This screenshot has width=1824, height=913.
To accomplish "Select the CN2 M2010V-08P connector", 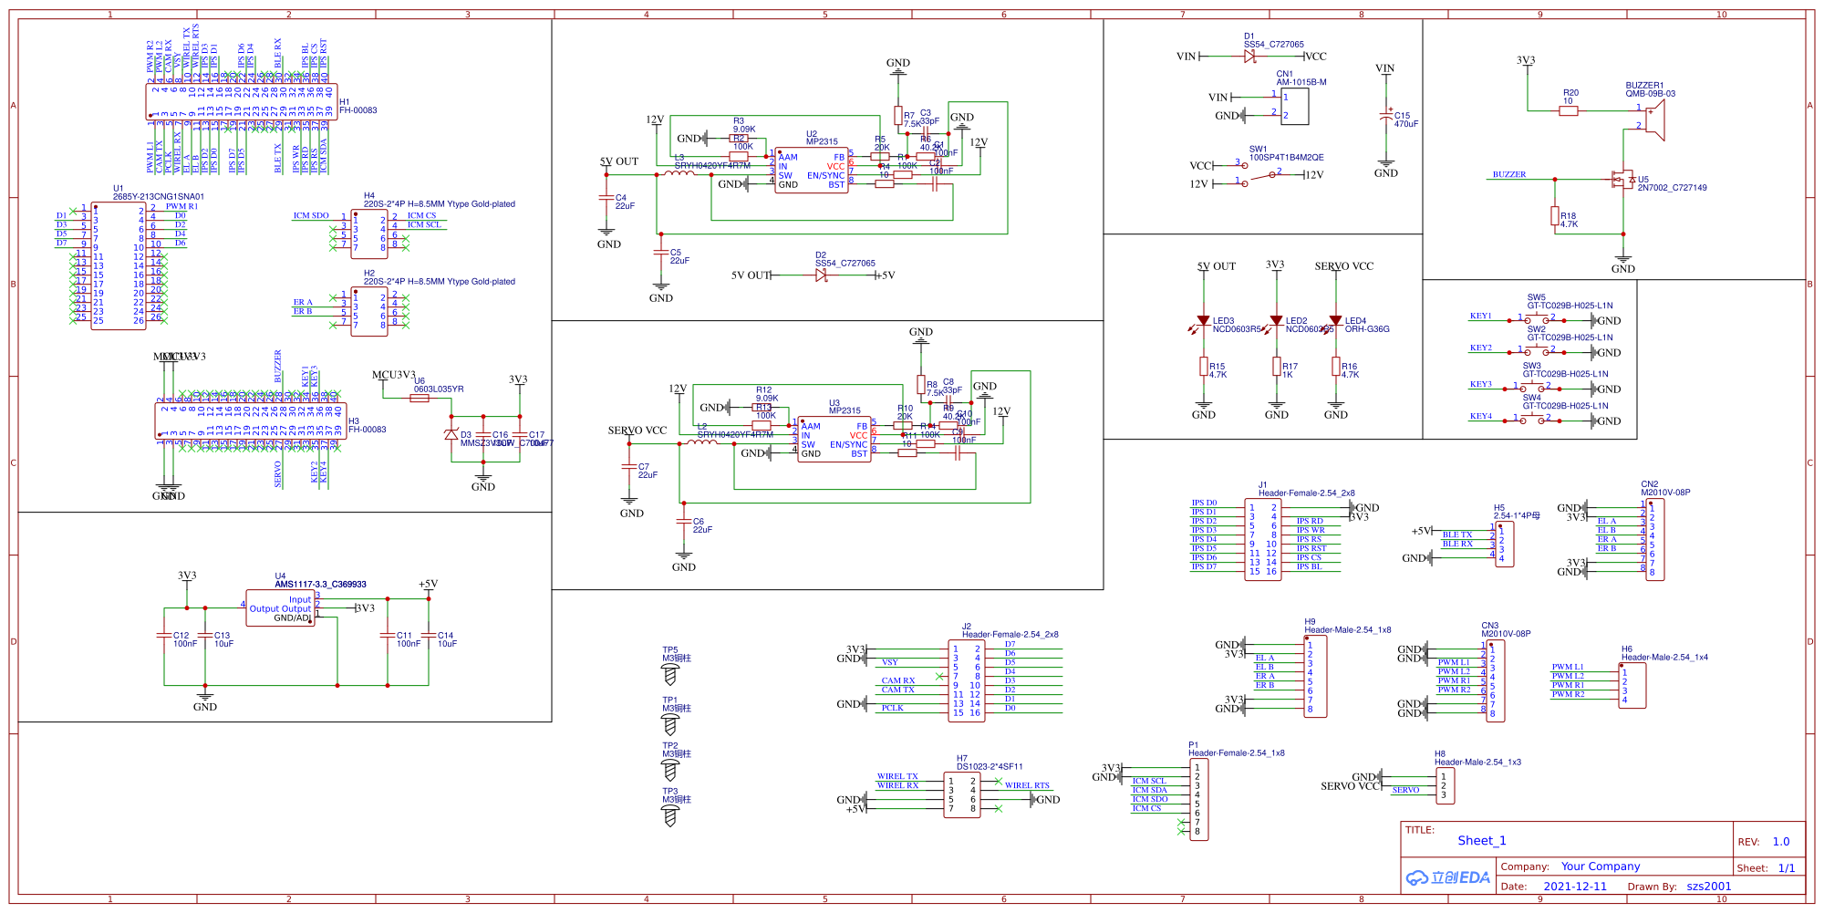I will click(1655, 539).
